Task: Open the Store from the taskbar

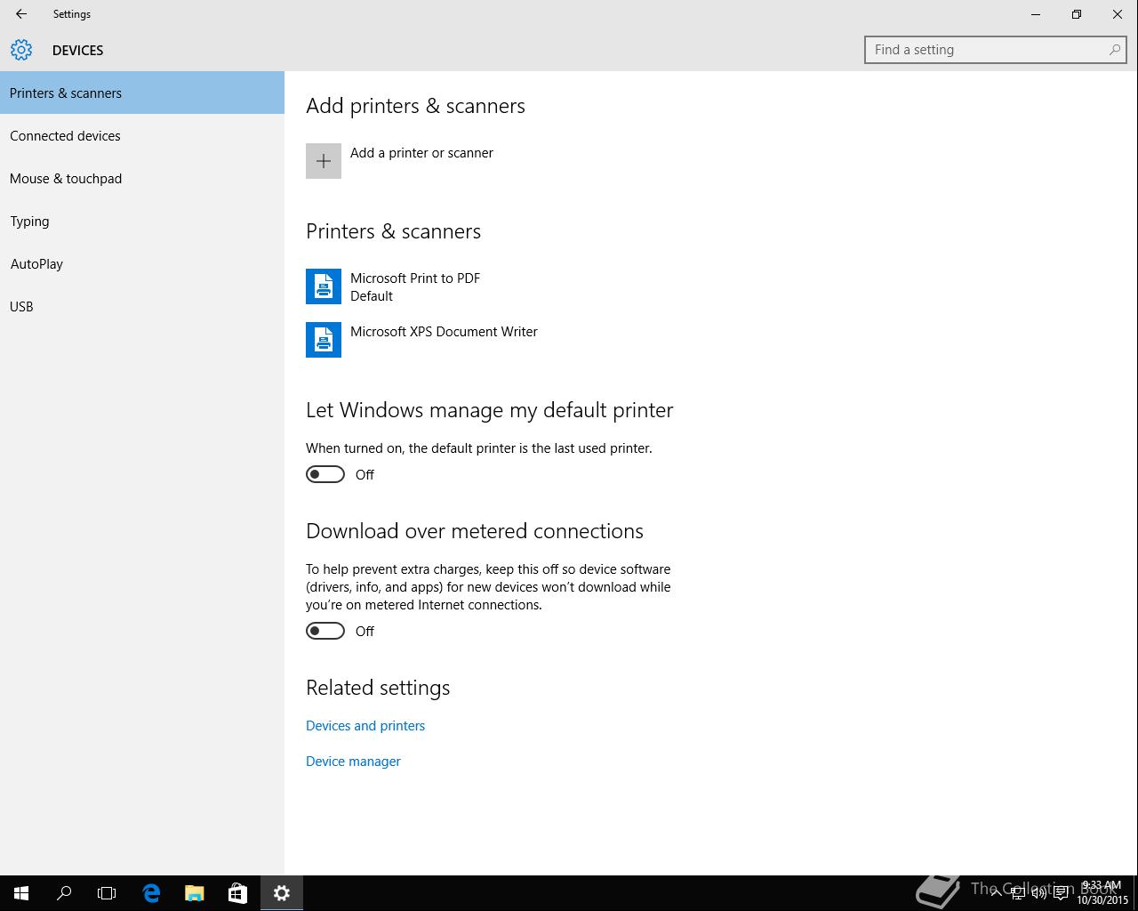Action: (237, 893)
